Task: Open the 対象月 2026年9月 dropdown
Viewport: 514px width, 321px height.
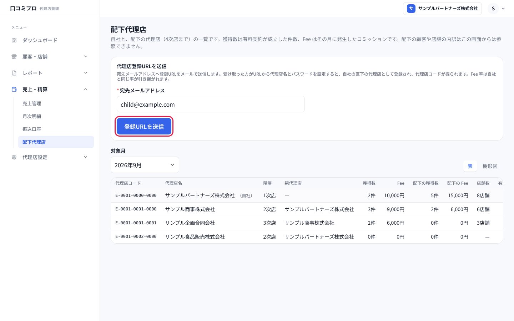Action: pos(145,165)
